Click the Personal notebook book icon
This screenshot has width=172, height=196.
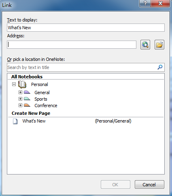pyautogui.click(x=22, y=84)
